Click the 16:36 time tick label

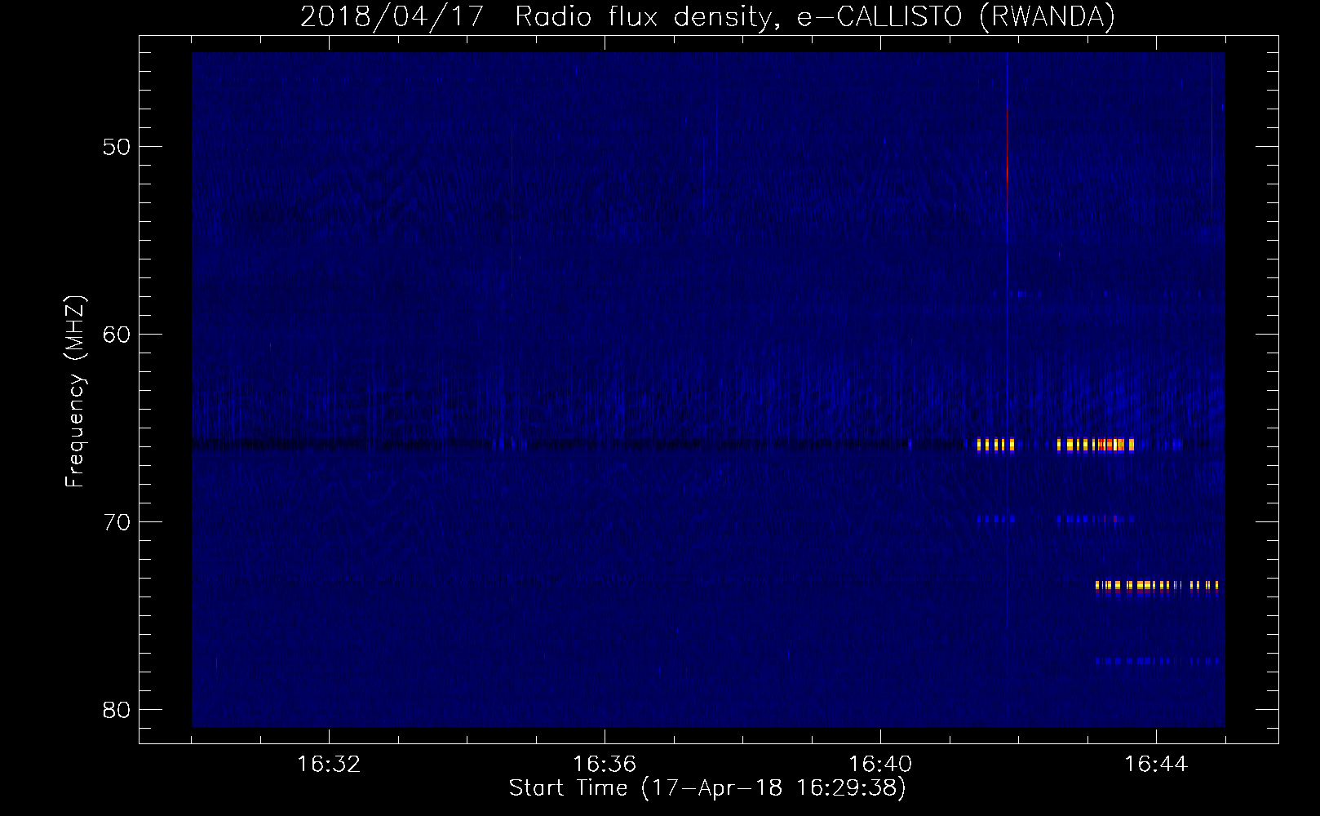pyautogui.click(x=605, y=765)
